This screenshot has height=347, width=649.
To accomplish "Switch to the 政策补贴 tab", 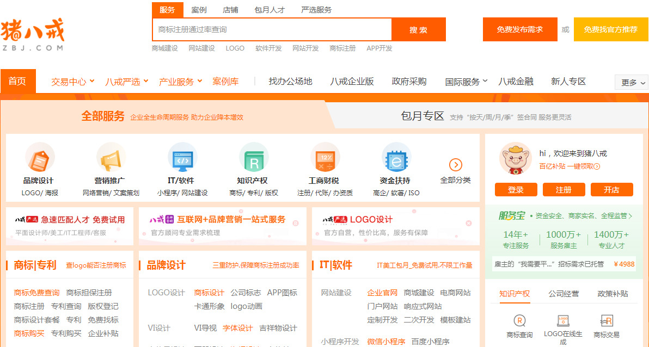I will pyautogui.click(x=613, y=294).
